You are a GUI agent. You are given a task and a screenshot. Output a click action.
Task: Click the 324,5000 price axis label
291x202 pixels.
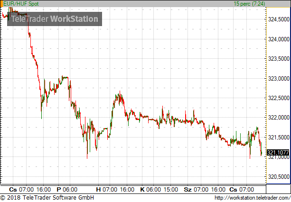279,19
